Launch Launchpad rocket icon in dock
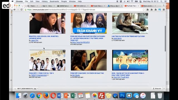 tap(25, 96)
